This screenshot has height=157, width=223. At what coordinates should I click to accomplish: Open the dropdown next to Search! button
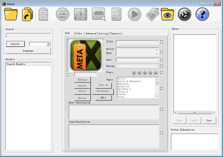(x=48, y=44)
